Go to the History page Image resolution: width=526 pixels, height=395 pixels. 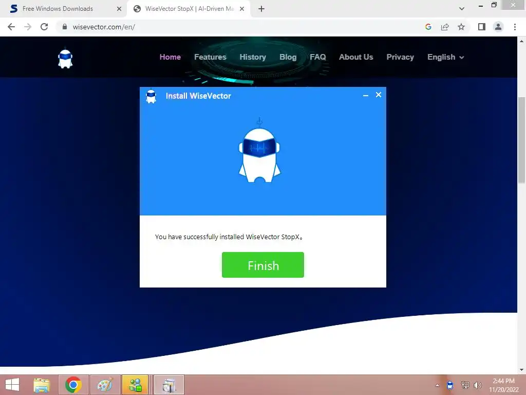pyautogui.click(x=253, y=57)
